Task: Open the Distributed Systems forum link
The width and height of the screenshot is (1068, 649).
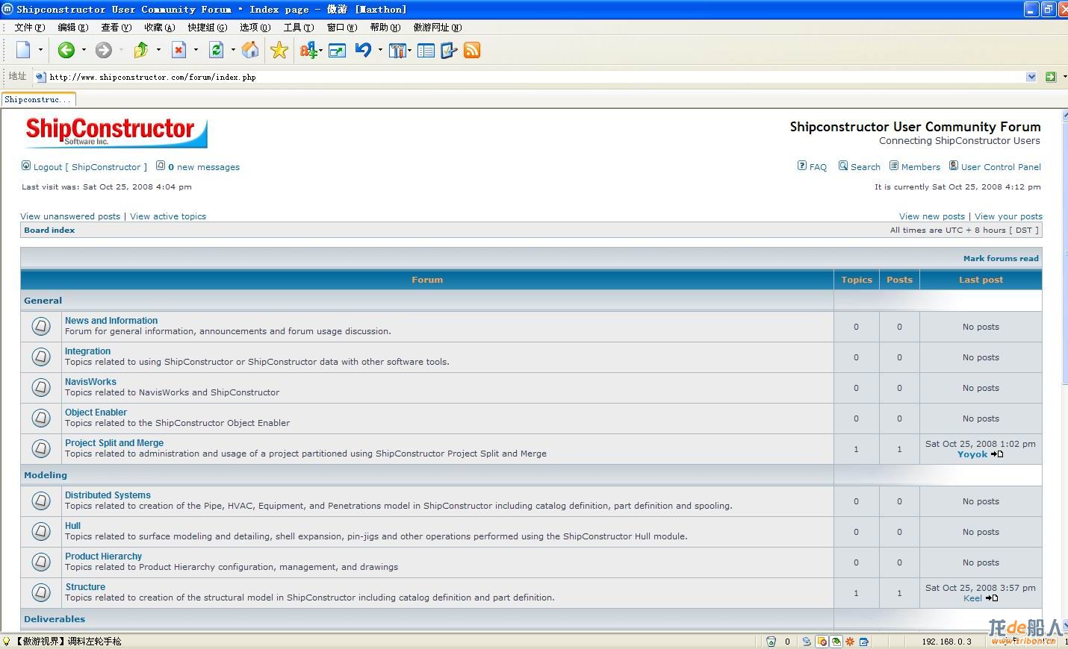Action: coord(108,495)
